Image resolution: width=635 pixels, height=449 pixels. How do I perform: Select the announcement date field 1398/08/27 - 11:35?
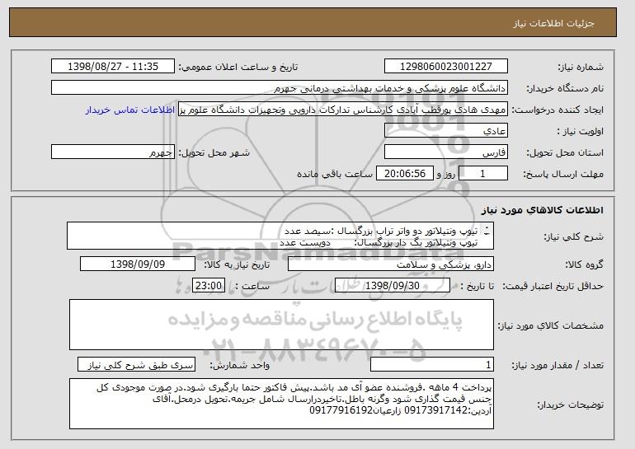[x=113, y=67]
